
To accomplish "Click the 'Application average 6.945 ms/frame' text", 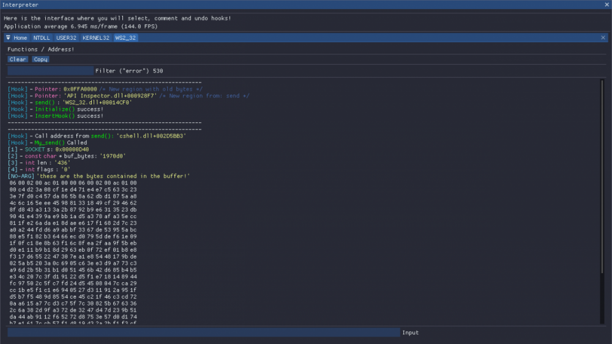I will (81, 26).
